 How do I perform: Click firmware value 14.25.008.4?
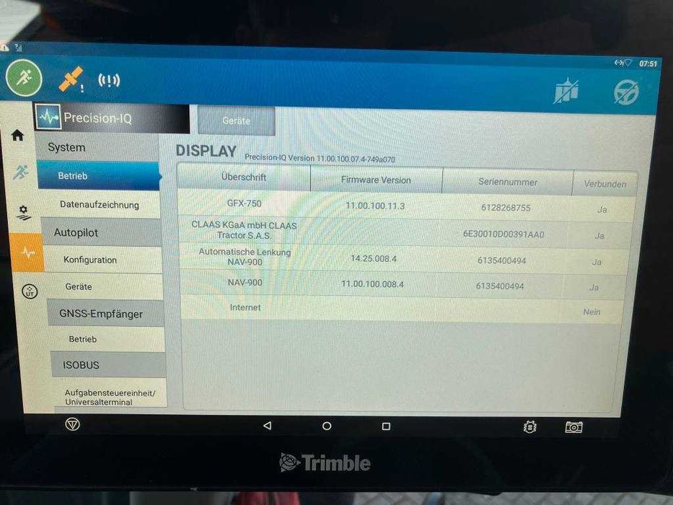[374, 258]
